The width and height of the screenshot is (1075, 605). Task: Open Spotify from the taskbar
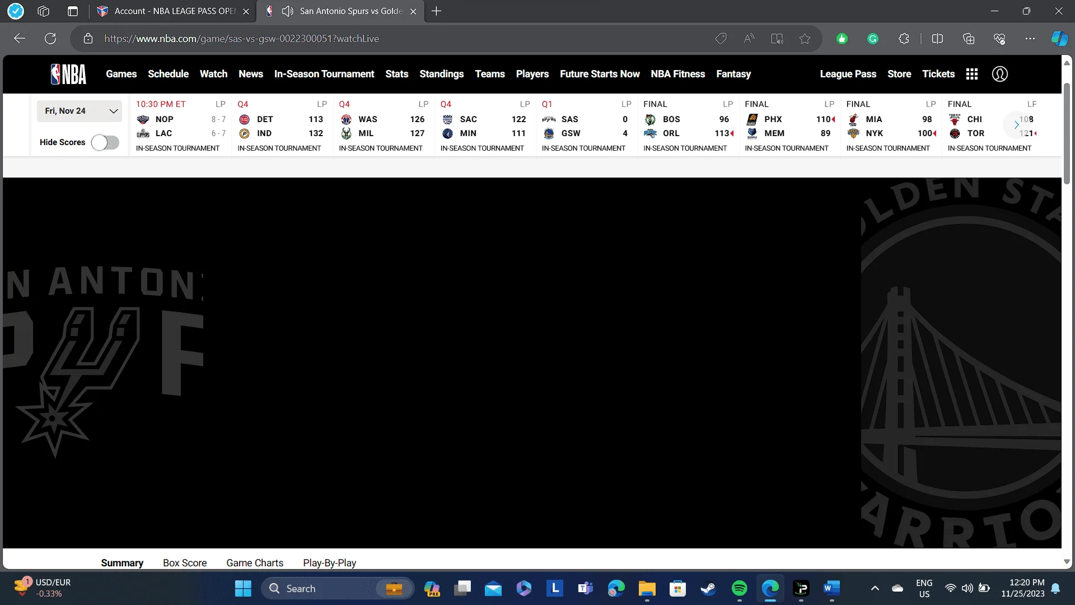pos(739,588)
